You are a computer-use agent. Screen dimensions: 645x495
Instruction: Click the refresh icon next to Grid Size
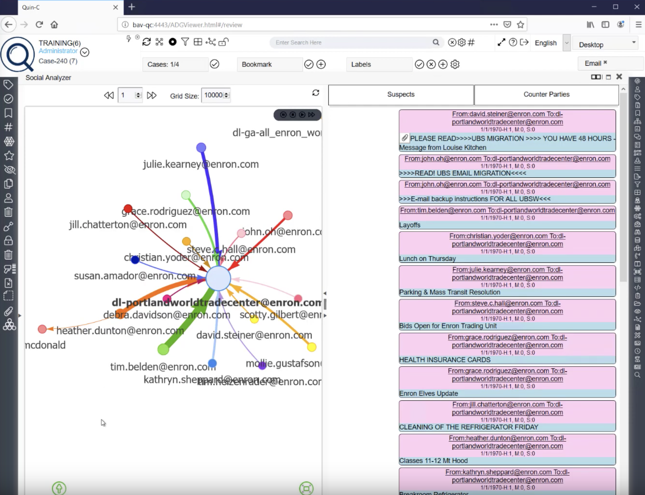(x=316, y=93)
